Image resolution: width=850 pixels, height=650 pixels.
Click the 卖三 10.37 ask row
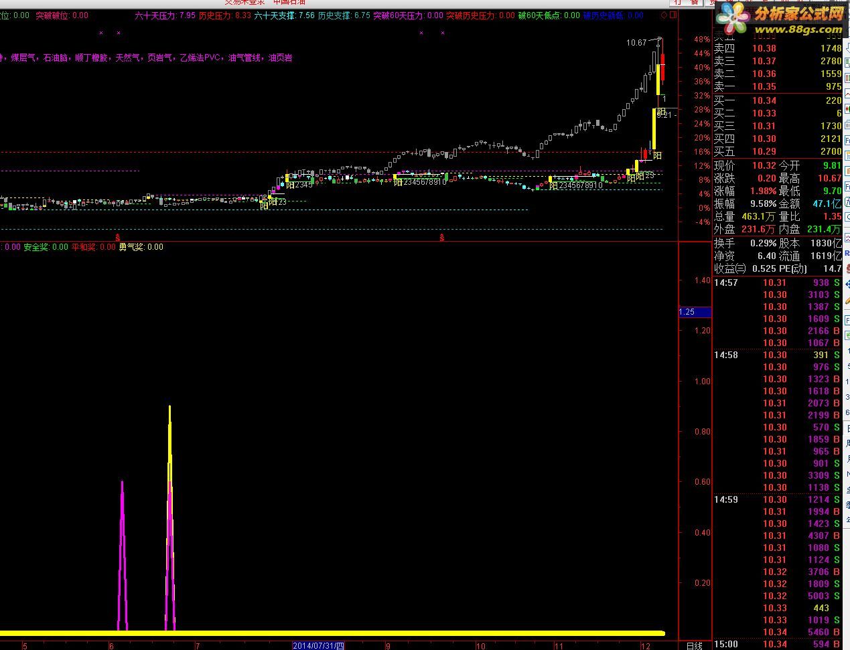[x=778, y=61]
